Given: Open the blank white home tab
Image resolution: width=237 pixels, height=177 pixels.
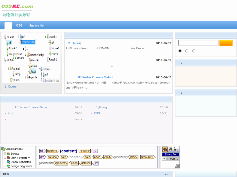Looking at the screenshot, I should [x=8, y=25].
